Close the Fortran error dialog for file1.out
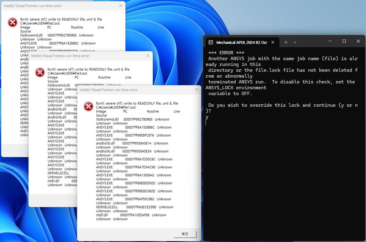 [196, 90]
